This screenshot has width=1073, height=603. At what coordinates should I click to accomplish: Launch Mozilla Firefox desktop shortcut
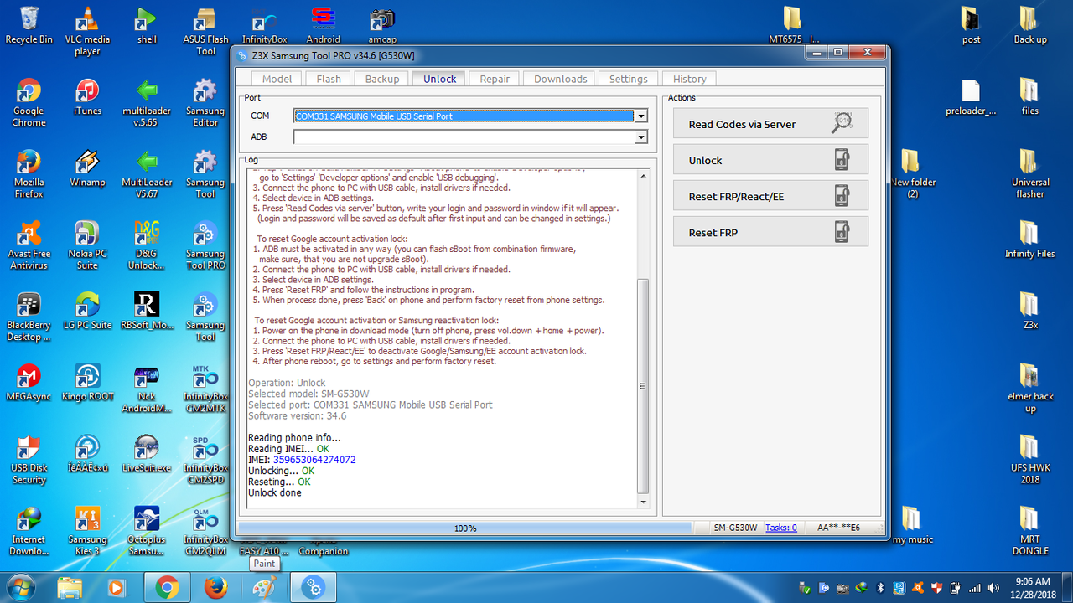pos(29,173)
